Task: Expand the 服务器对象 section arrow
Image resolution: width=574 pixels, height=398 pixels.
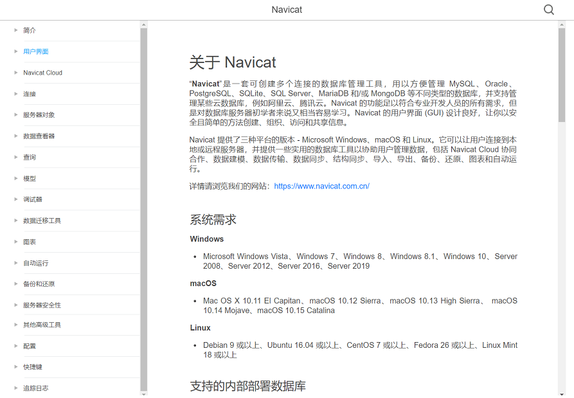Action: (x=15, y=114)
